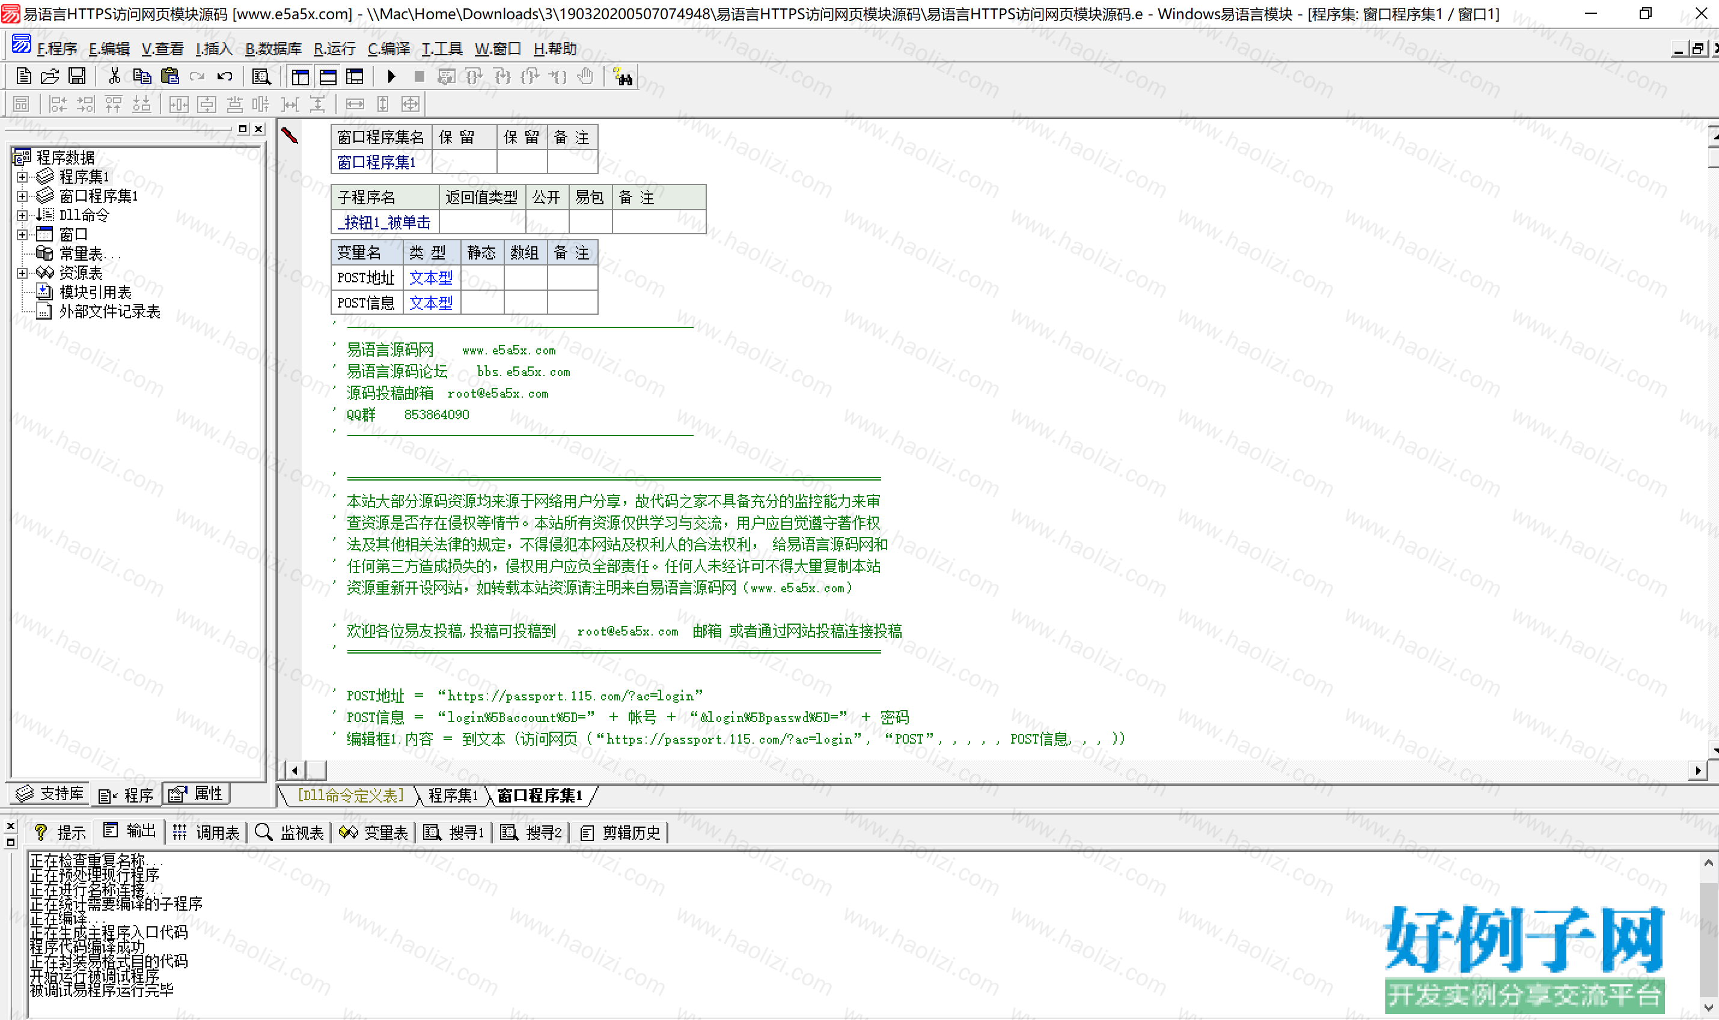Switch to the 支持库 panel tab

(x=50, y=795)
